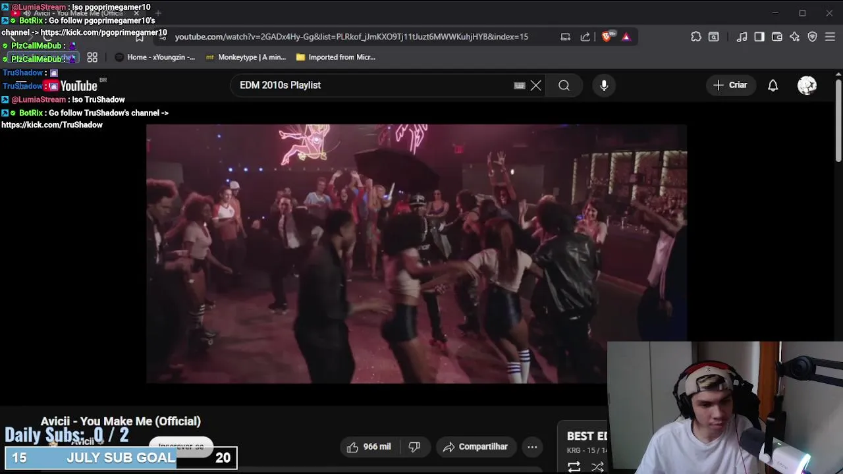The width and height of the screenshot is (843, 474).
Task: Click the Avicii - You Make Me (Official) title
Action: tap(121, 421)
